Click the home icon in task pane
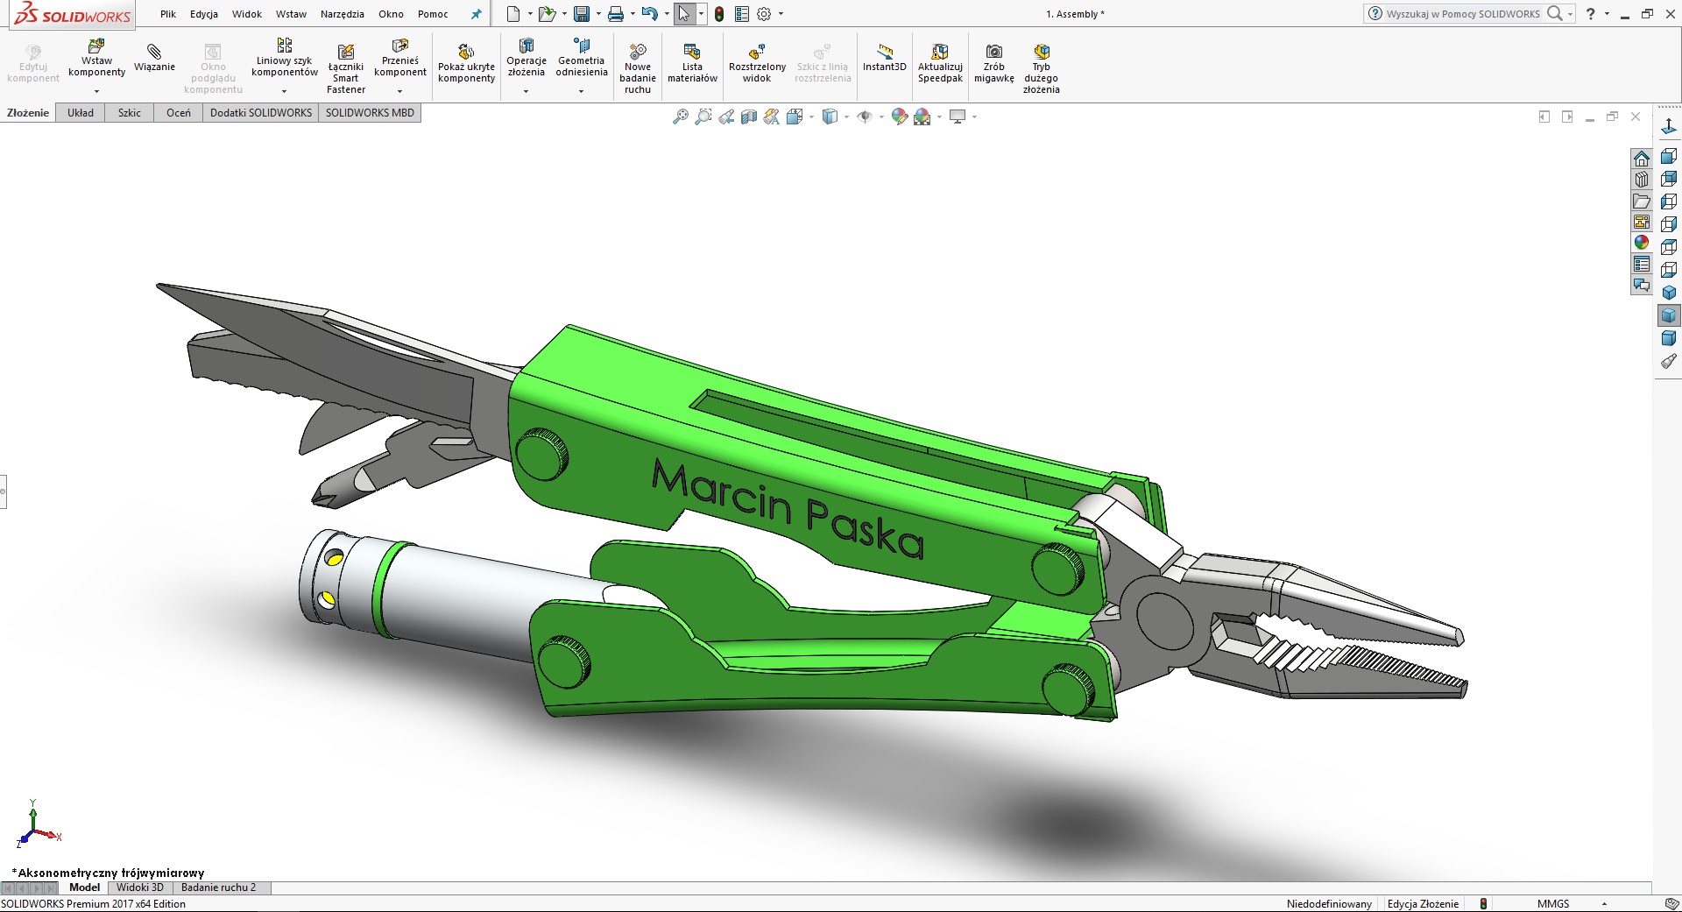 pos(1642,159)
